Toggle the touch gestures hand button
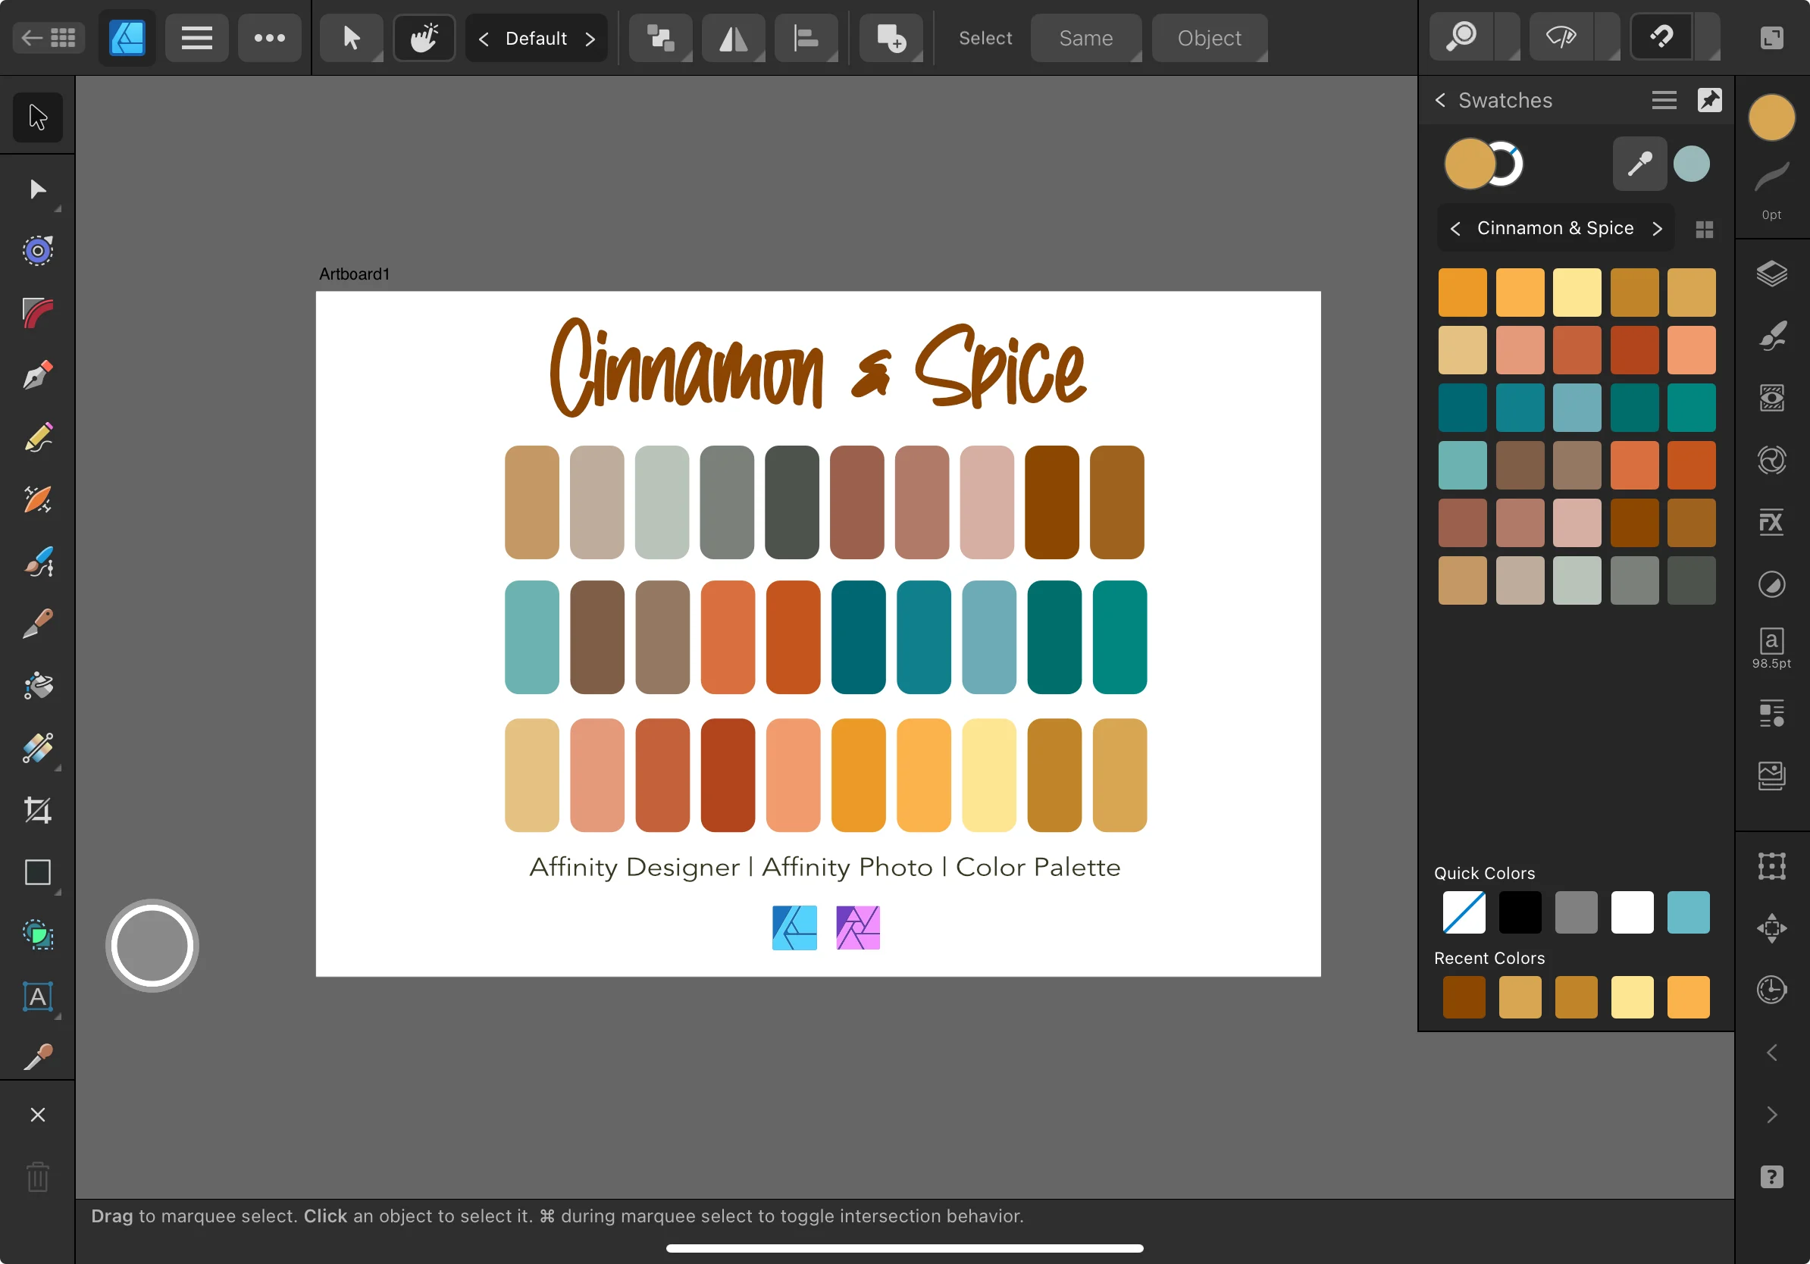Screen dimensions: 1810x1264 tap(424, 38)
